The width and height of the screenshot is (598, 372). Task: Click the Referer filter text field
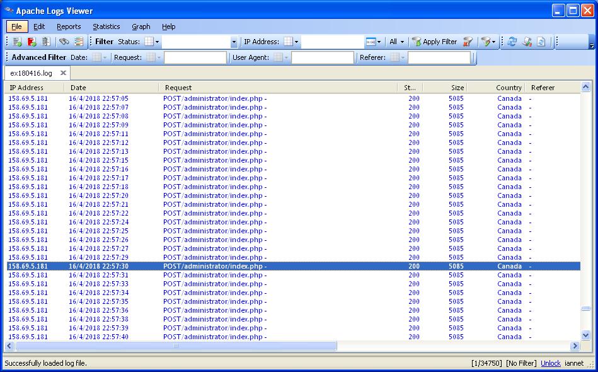coord(439,57)
